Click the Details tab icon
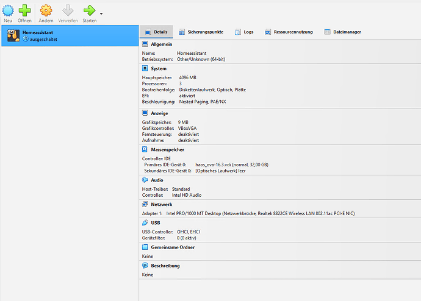 [148, 32]
